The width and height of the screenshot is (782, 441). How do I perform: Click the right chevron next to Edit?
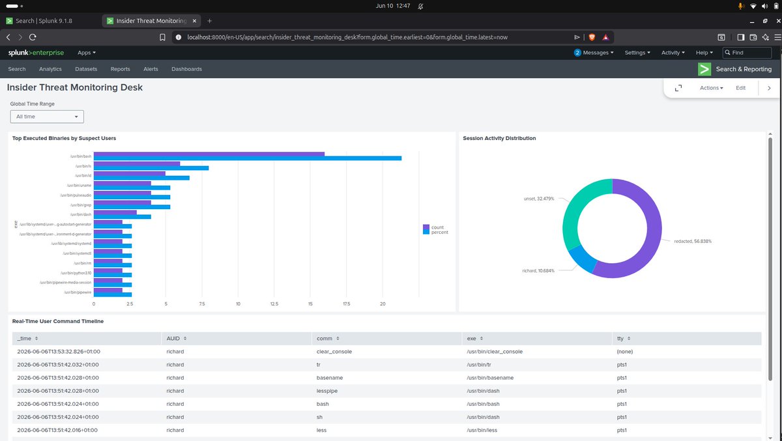coord(769,88)
